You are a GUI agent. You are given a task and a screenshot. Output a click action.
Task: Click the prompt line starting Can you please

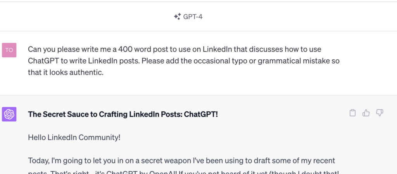(x=174, y=50)
